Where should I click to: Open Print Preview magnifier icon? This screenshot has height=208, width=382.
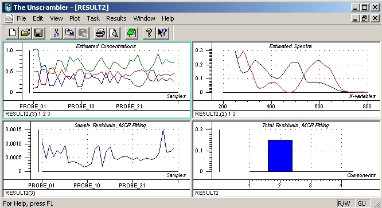(114, 33)
